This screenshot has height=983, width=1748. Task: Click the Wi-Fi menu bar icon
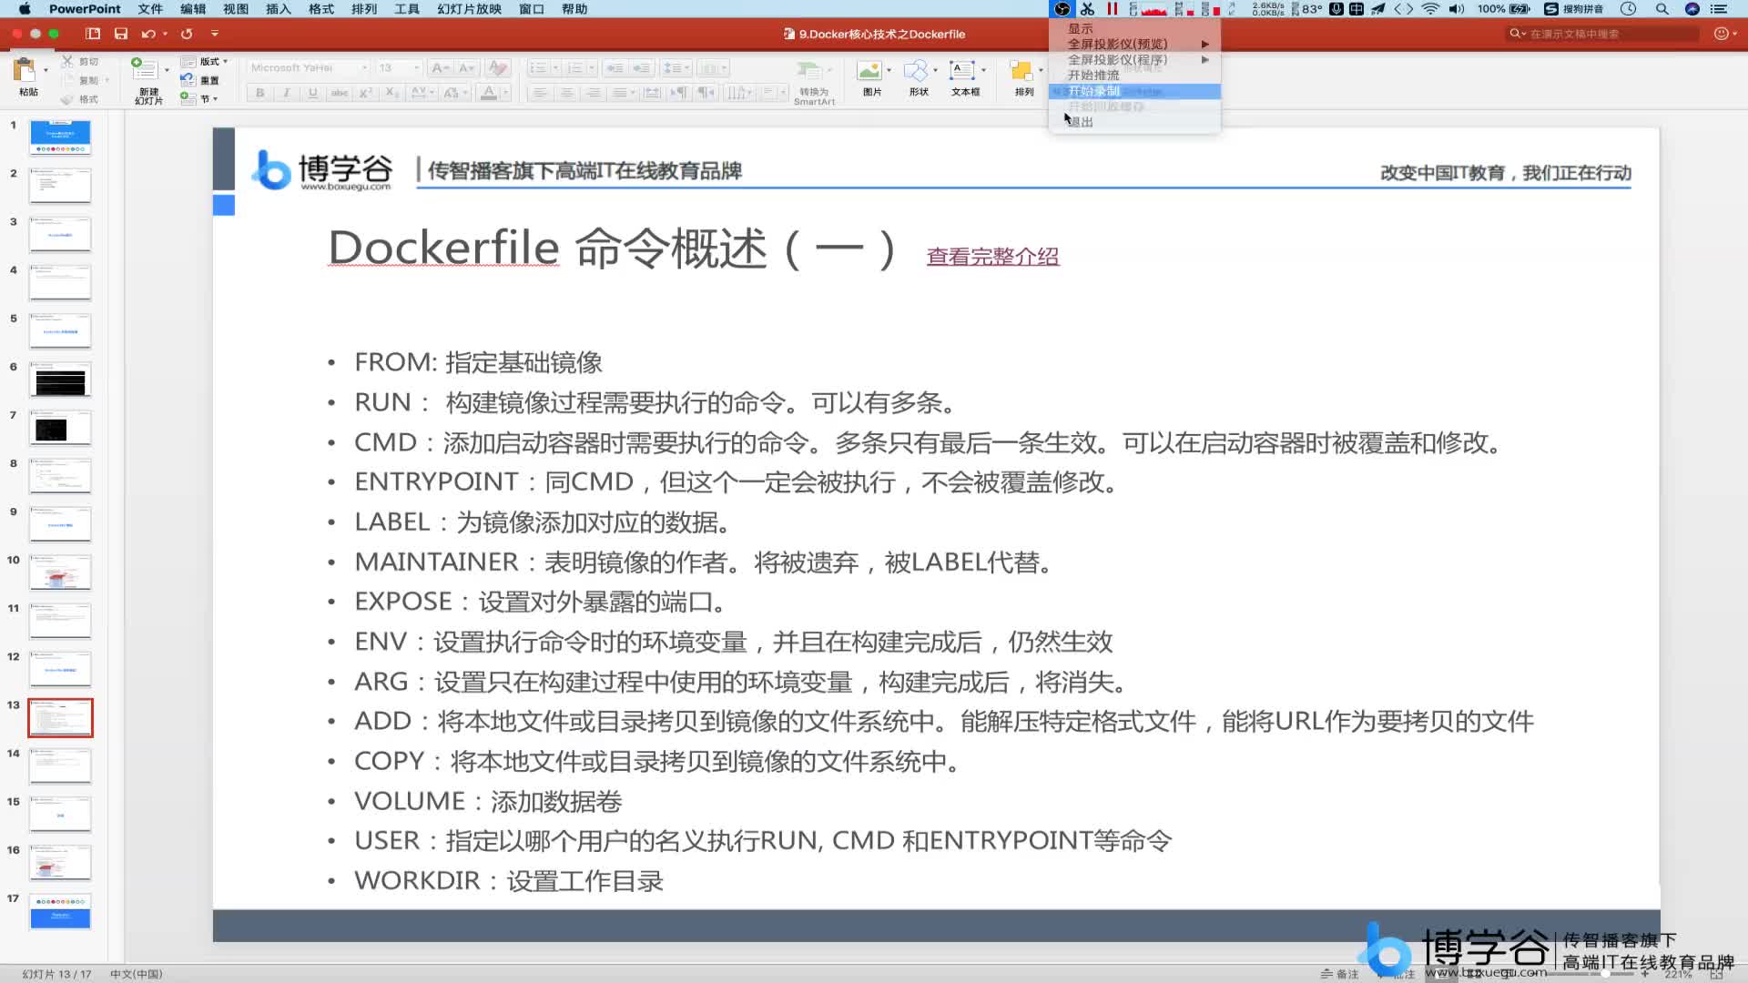[x=1430, y=9]
